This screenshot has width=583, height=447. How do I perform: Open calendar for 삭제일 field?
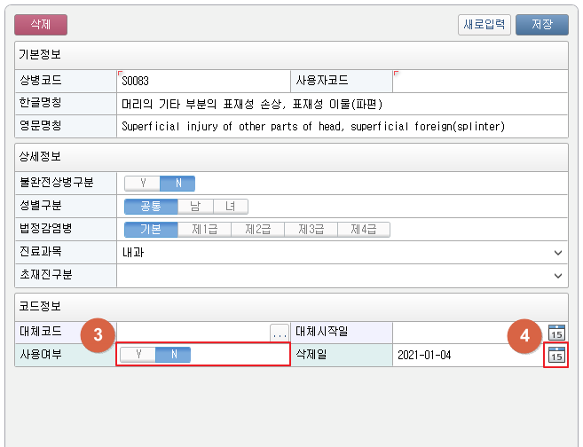pos(556,356)
